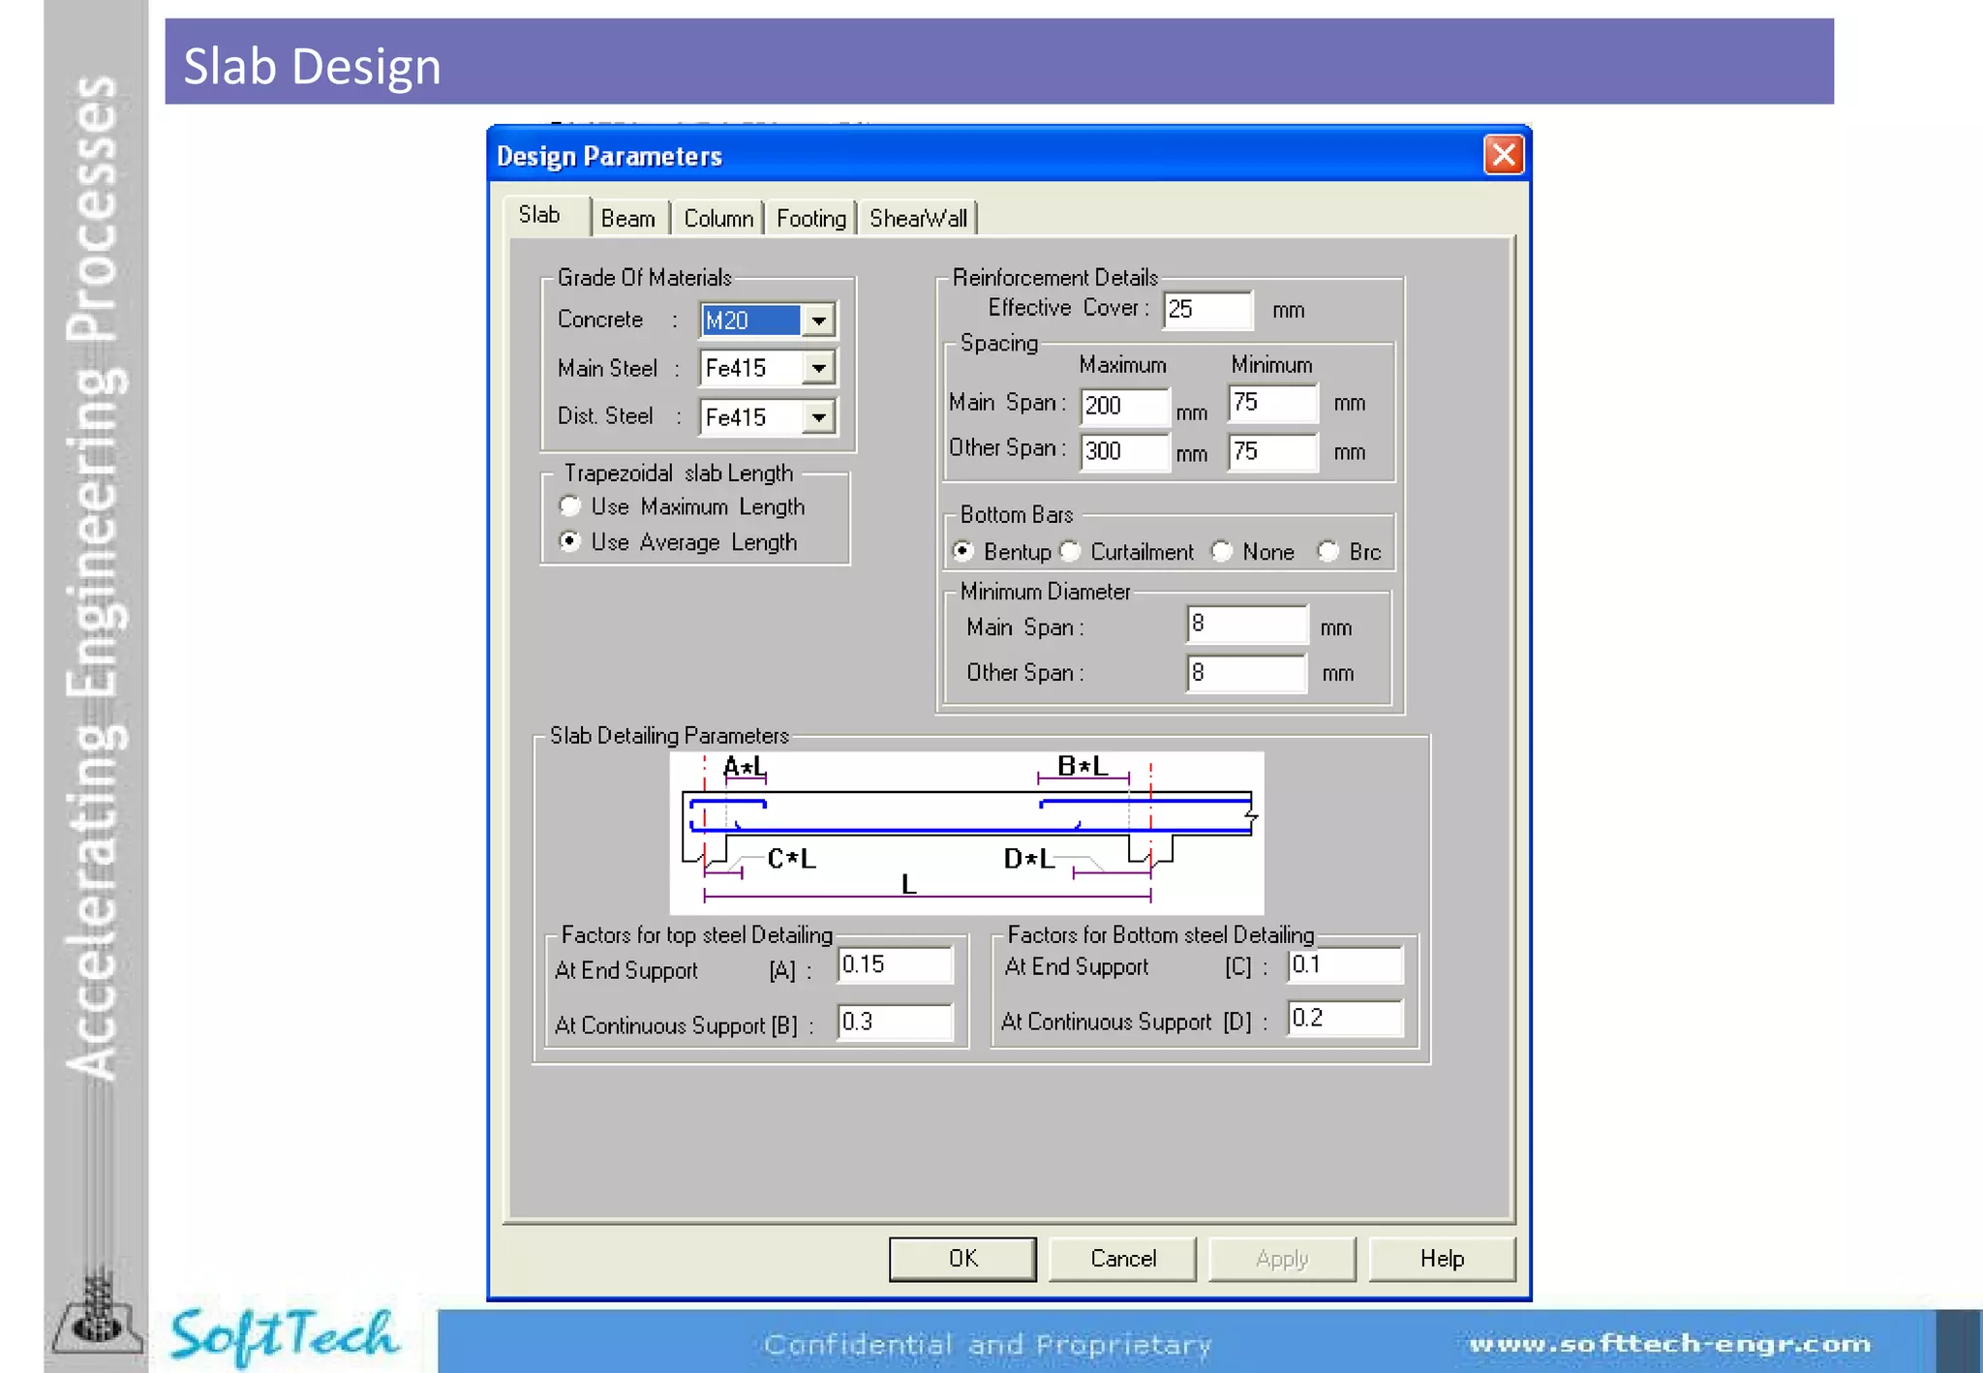Open the ShearWall tab
Image resolution: width=1983 pixels, height=1373 pixels.
[x=918, y=219]
